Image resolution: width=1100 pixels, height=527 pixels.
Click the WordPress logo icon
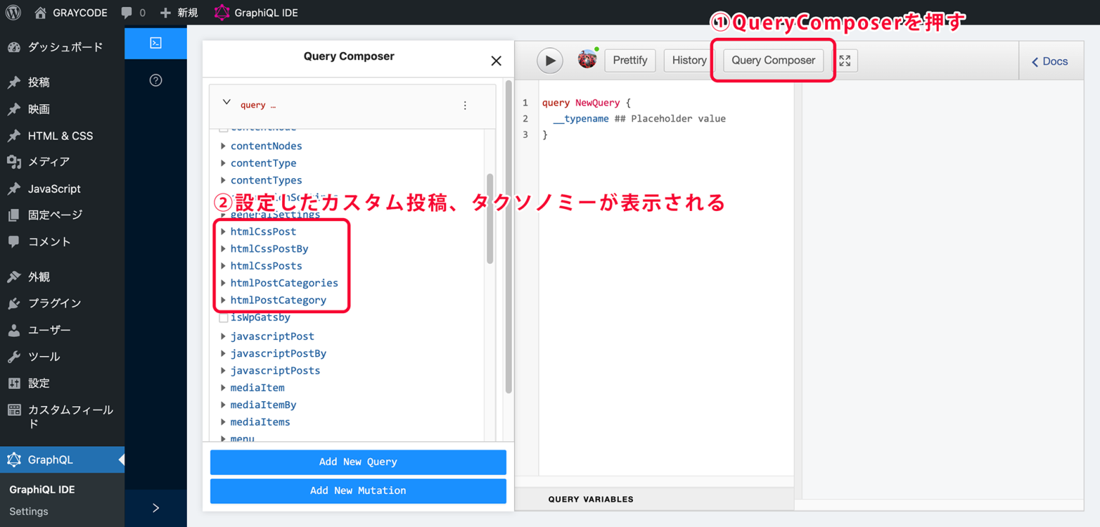click(13, 12)
